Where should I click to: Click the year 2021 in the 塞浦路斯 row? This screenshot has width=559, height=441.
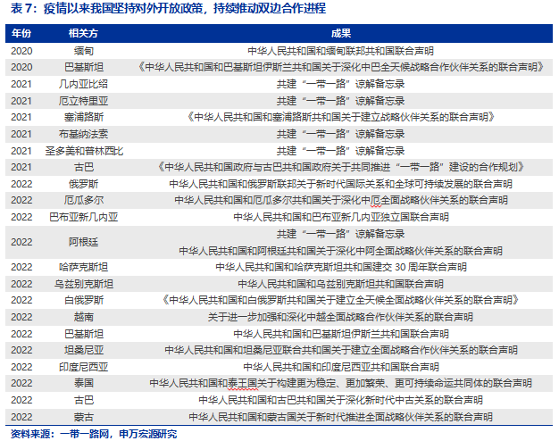click(21, 117)
